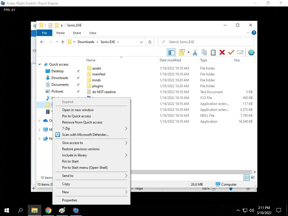Click the Search Sonic.EXE field
288x216 pixels.
(x=206, y=42)
